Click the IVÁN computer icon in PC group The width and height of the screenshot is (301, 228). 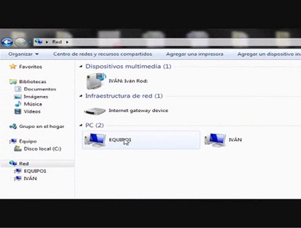[x=215, y=140]
